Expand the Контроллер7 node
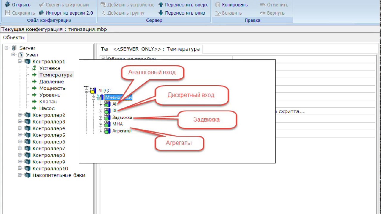The image size is (381, 214). point(20,148)
